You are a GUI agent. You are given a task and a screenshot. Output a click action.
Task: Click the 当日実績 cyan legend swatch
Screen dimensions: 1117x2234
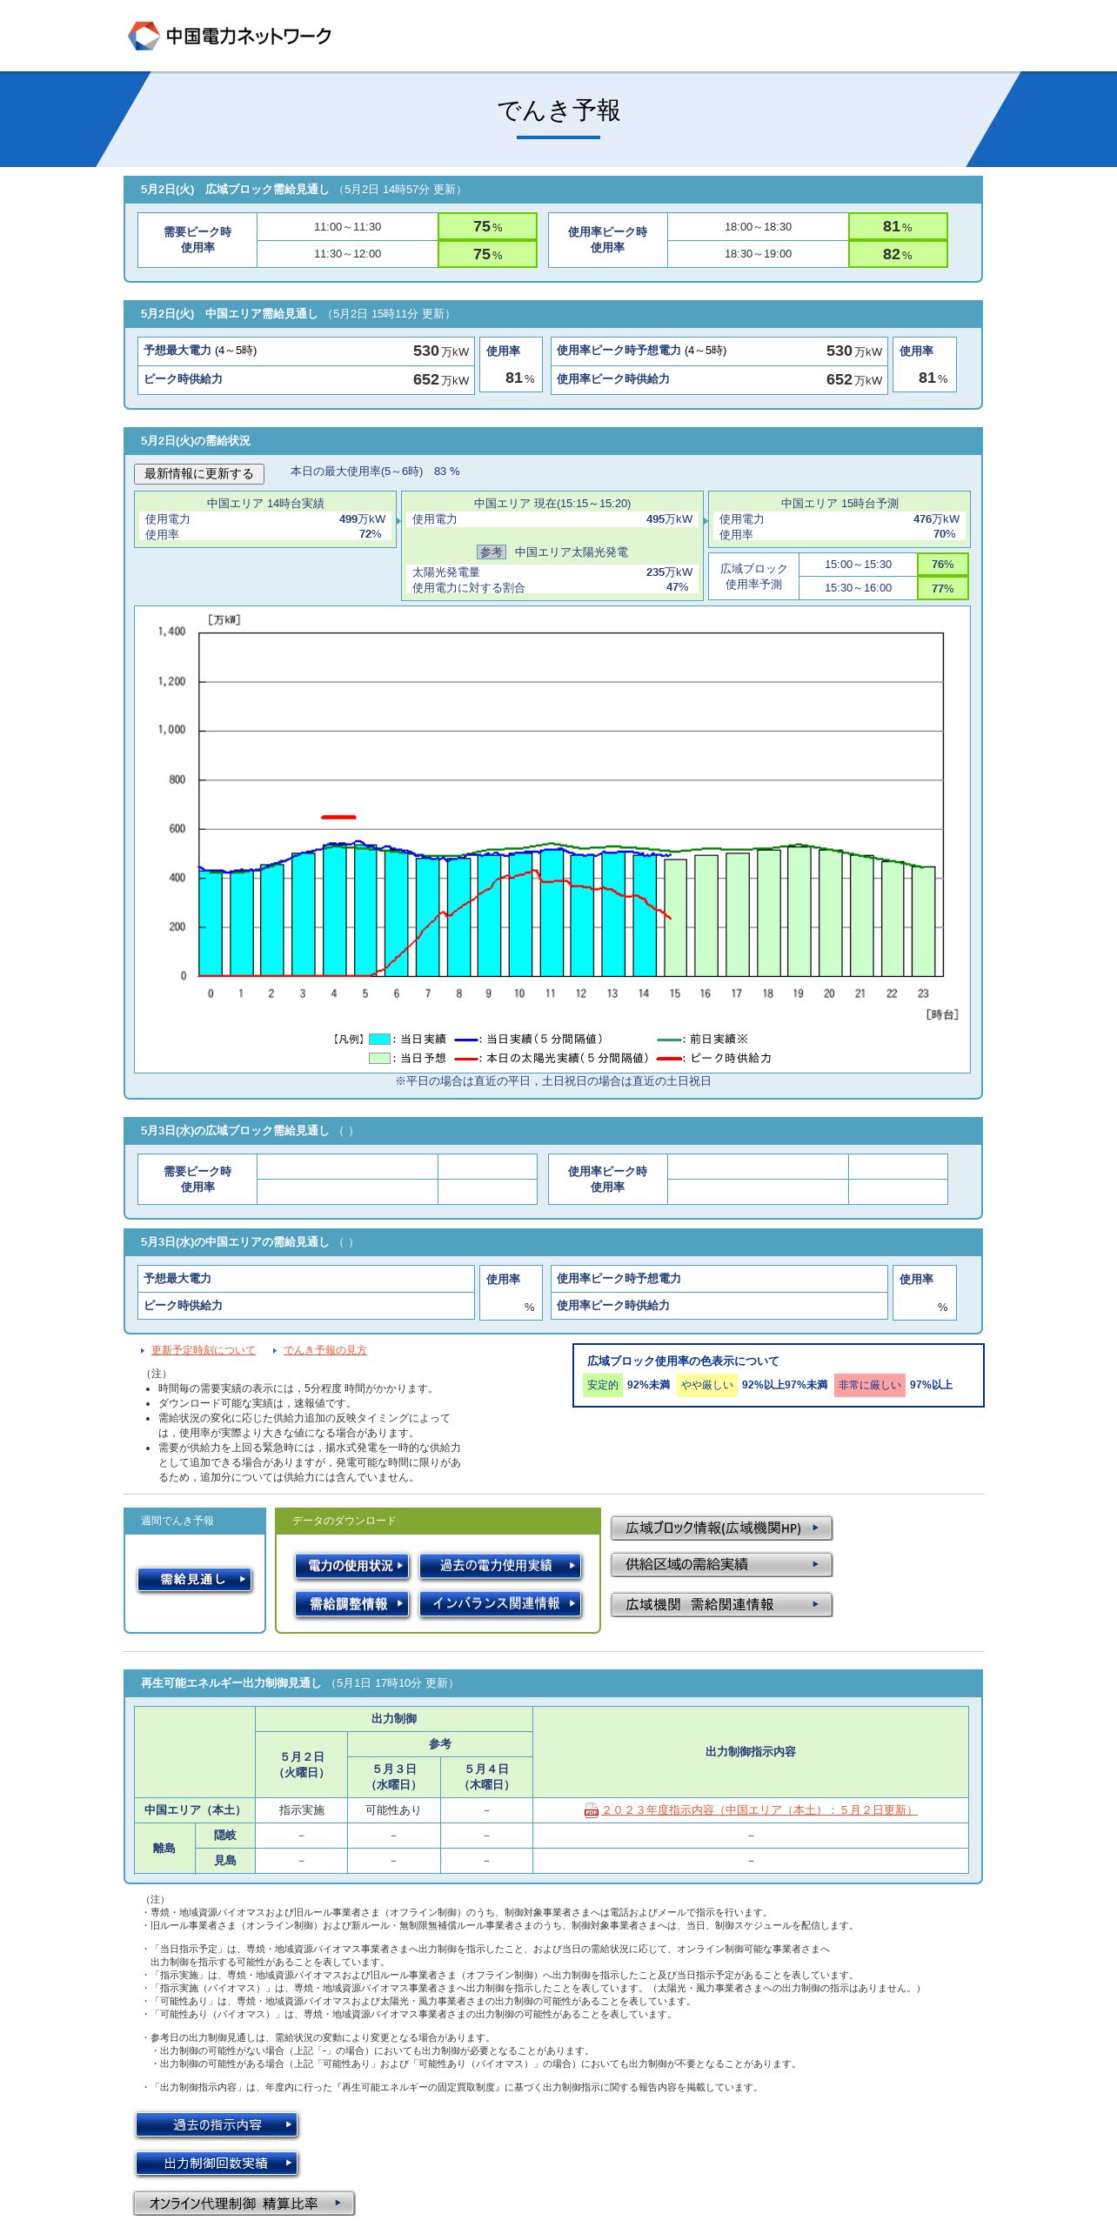point(379,1039)
